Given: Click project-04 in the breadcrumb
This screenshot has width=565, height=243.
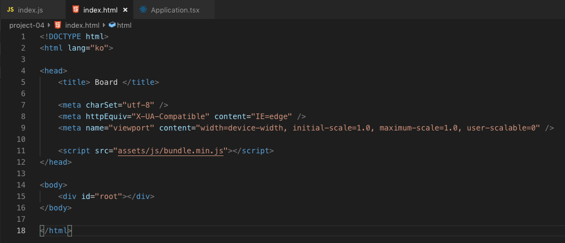Looking at the screenshot, I should tap(27, 25).
